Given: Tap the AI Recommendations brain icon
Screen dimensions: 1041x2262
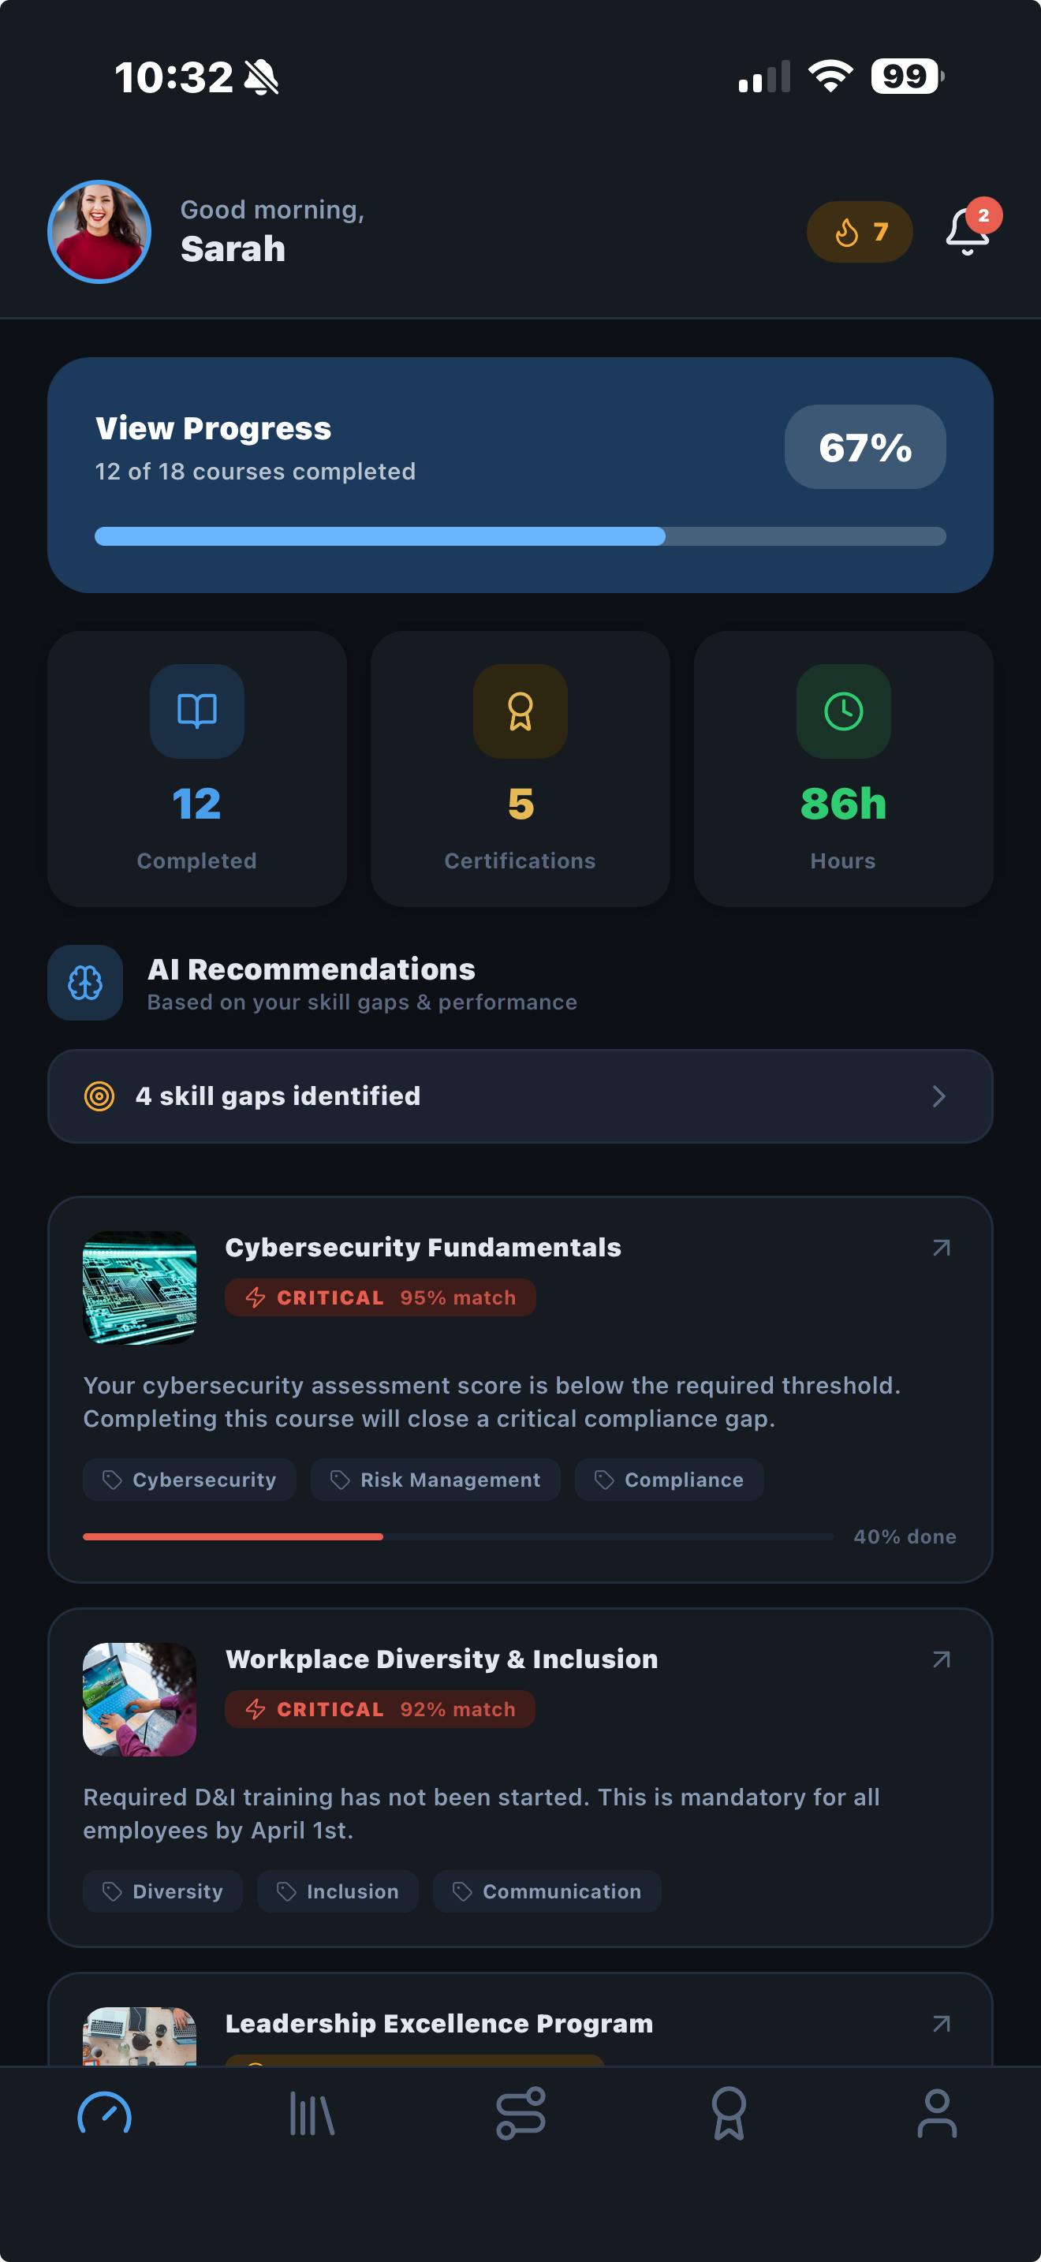Looking at the screenshot, I should (85, 983).
